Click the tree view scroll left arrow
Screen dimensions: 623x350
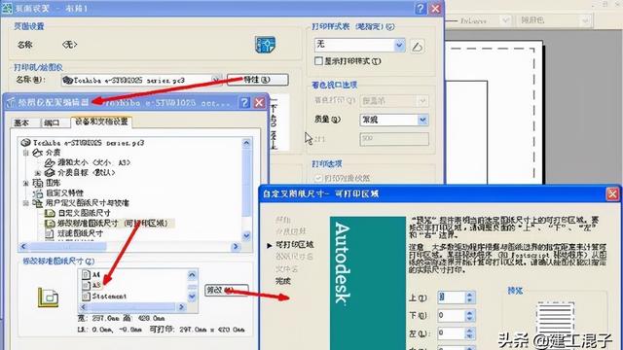pyautogui.click(x=23, y=246)
